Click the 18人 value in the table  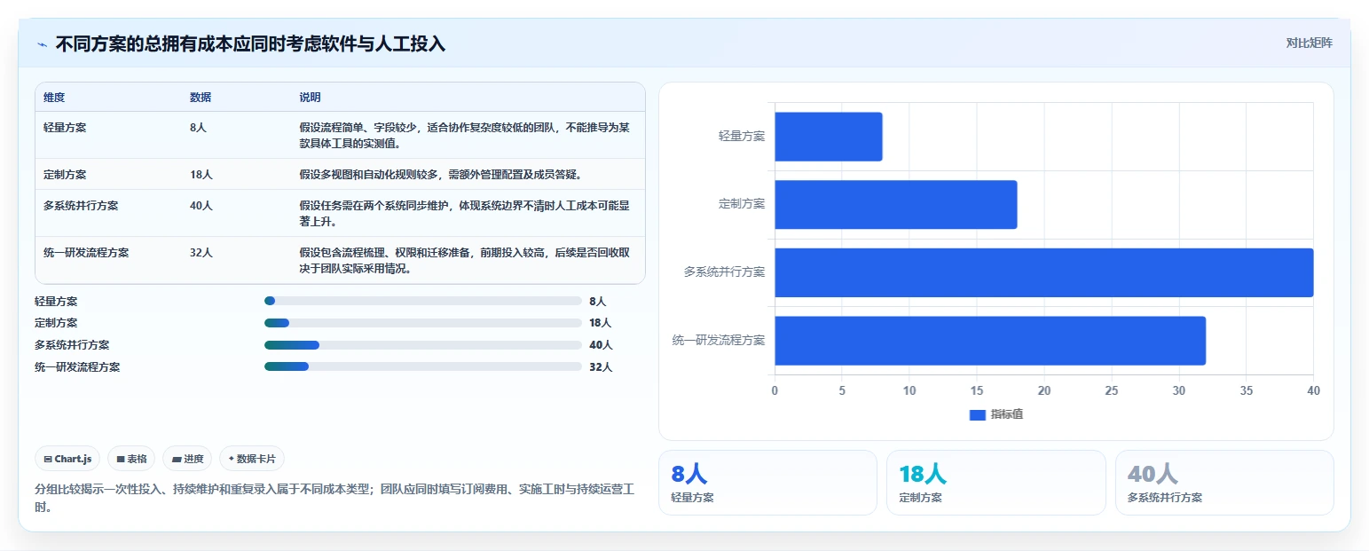click(201, 175)
